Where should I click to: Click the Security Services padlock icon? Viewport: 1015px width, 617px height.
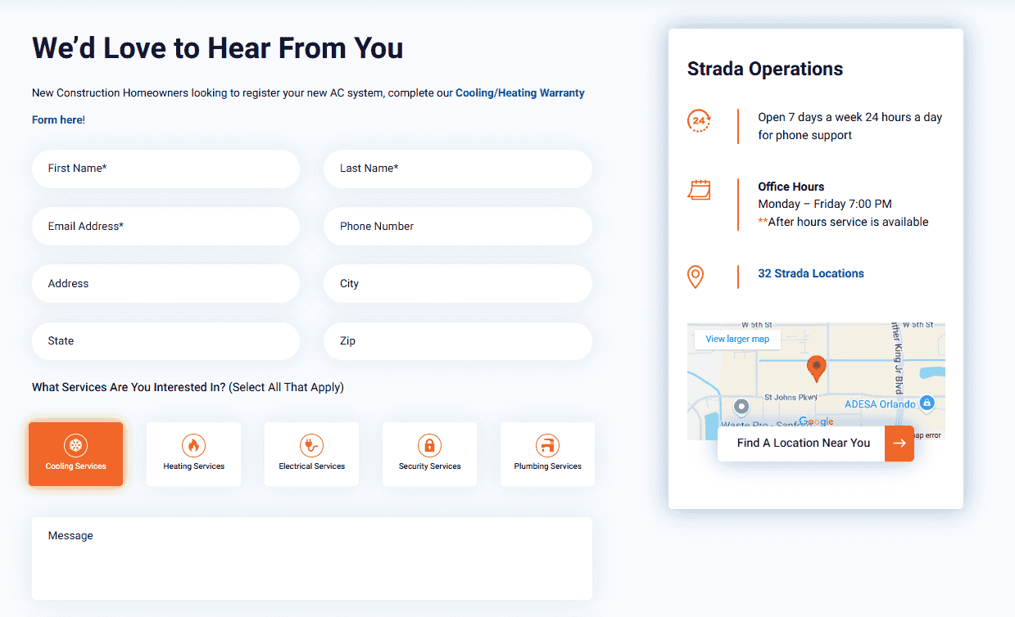point(429,445)
